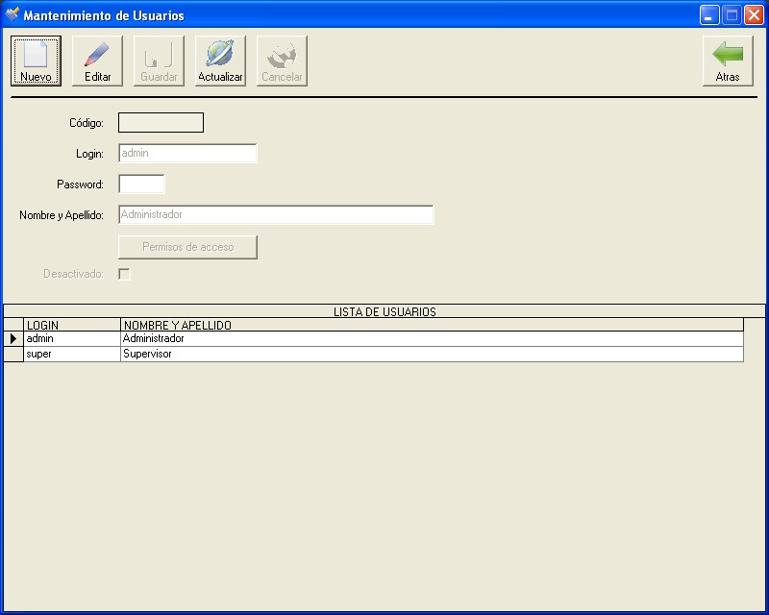Screen dimensions: 769x615
Task: Click the Supervisor name cell
Action: coord(432,354)
